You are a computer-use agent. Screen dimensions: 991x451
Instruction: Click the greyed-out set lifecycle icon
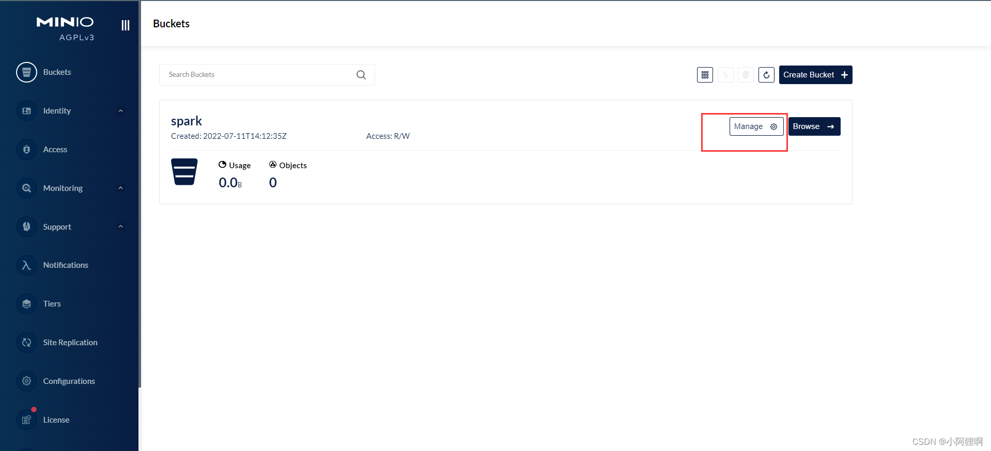(x=725, y=75)
